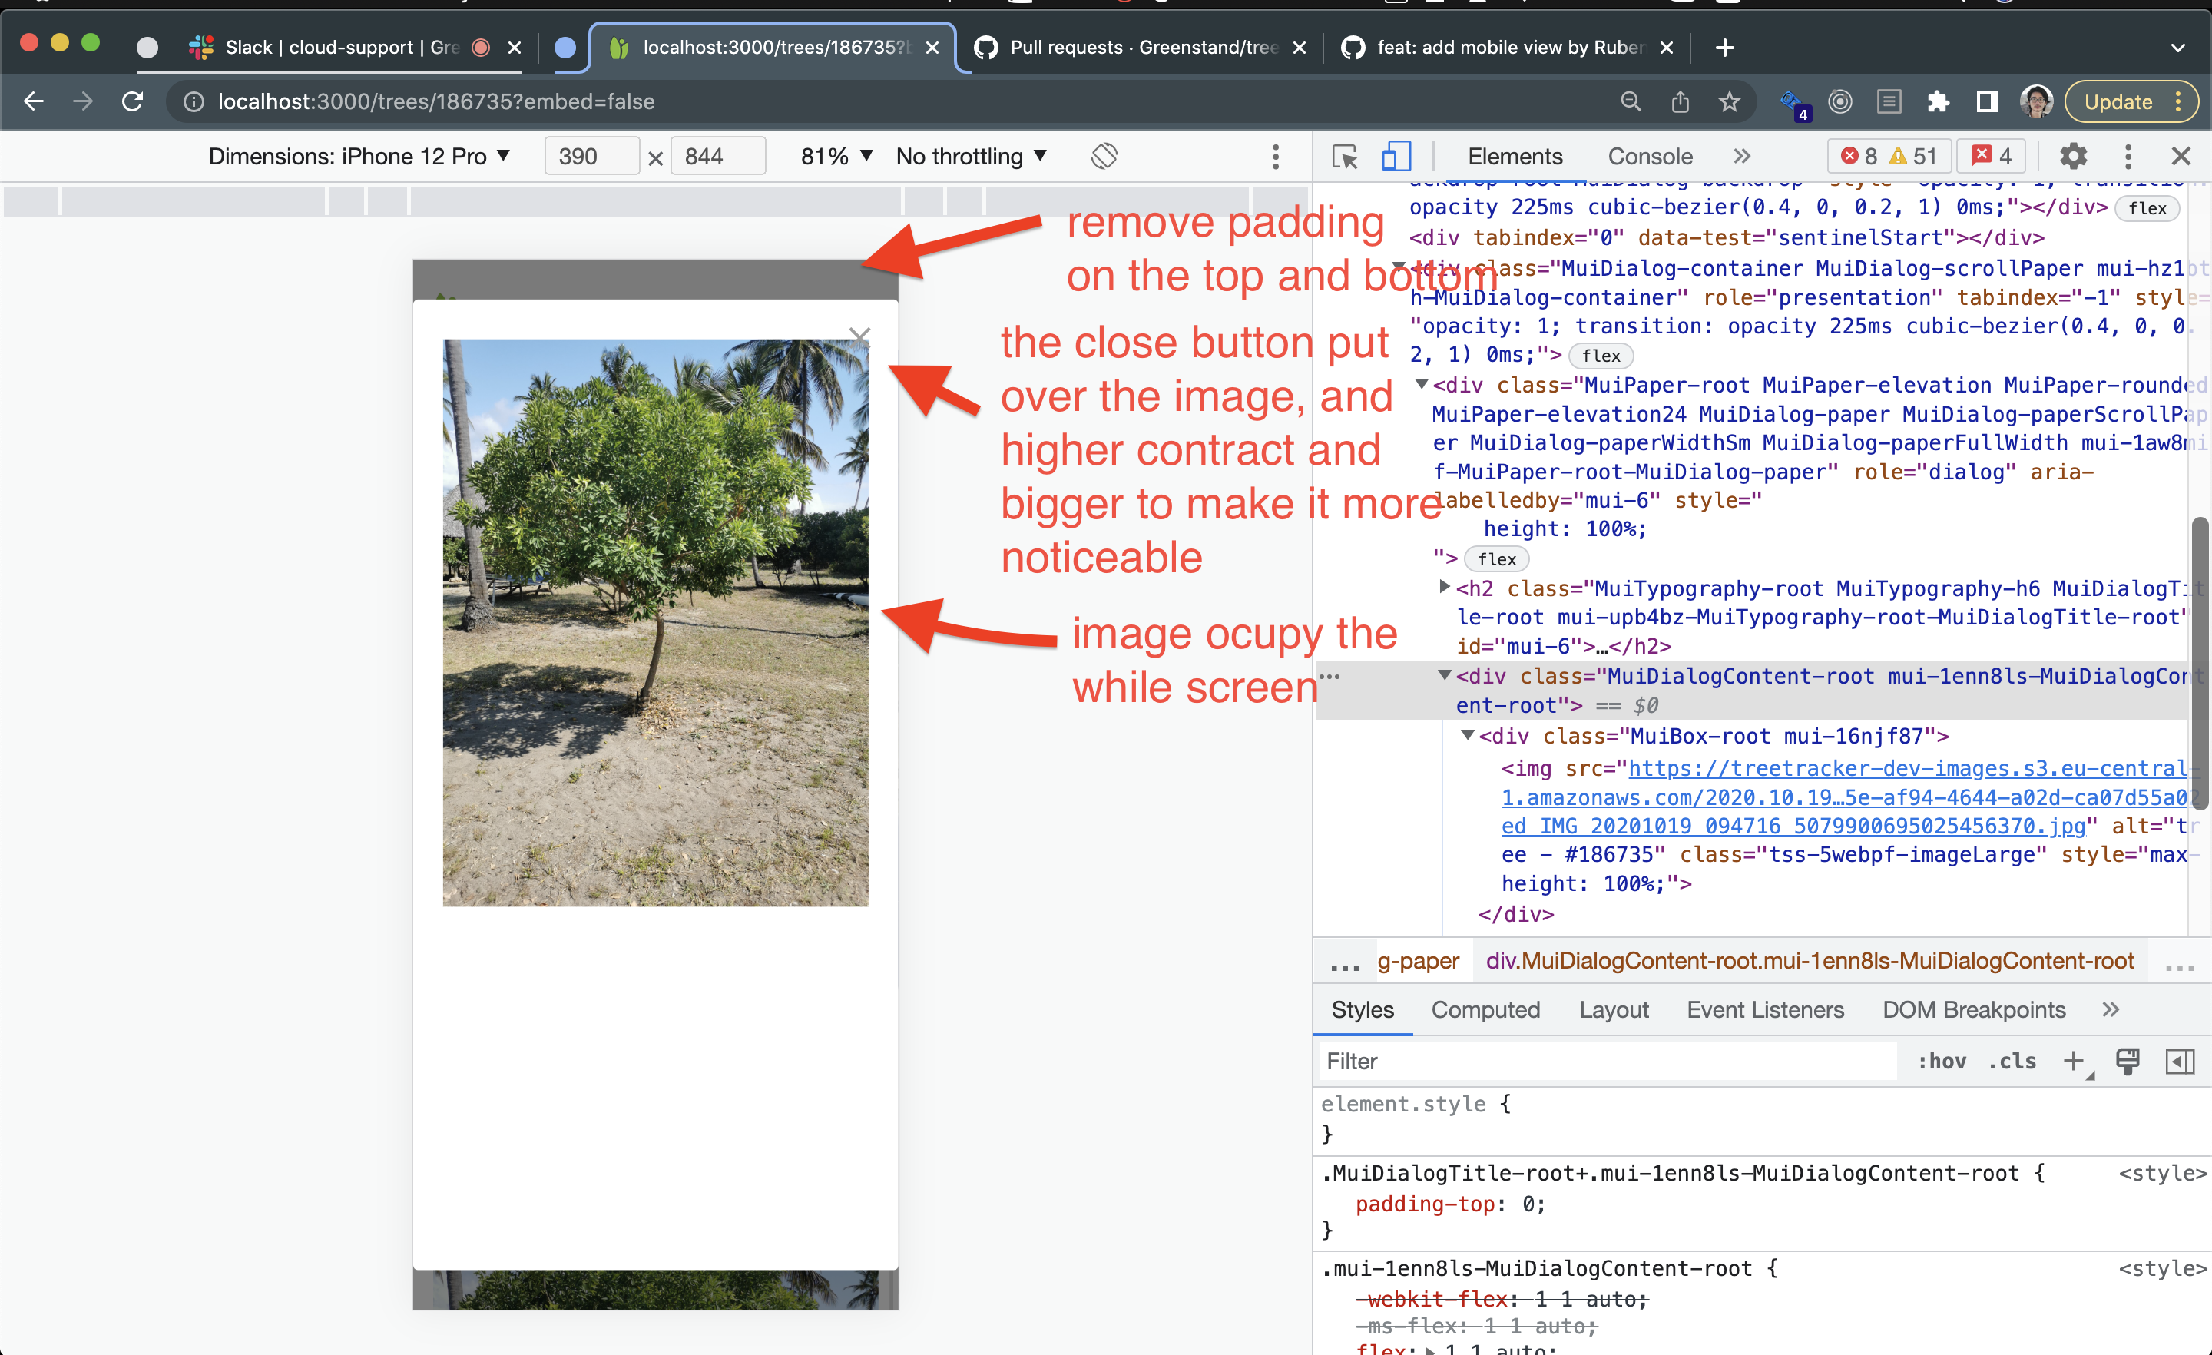Screen dimensions: 2212x1355
Task: Activate the inspect element tool
Action: tap(1346, 155)
